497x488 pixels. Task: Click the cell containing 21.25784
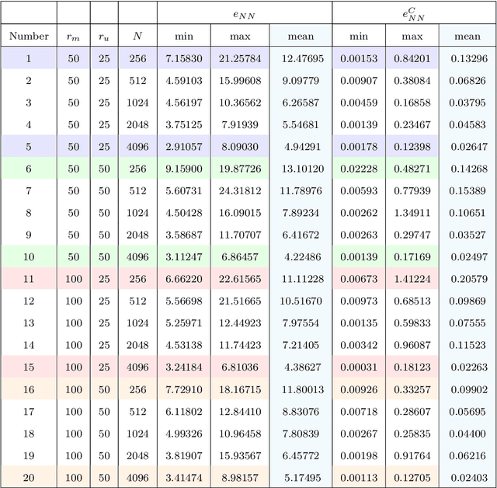click(x=240, y=58)
